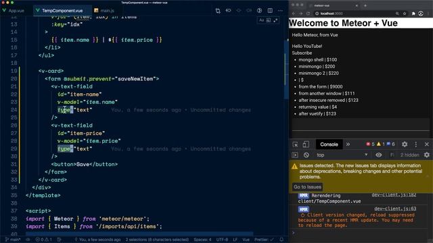Image resolution: width=433 pixels, height=243 pixels.
Task: Open the browser profile avatar
Action: 421,13
